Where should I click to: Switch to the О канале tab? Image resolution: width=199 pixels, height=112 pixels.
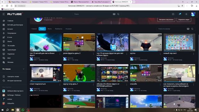68,29
